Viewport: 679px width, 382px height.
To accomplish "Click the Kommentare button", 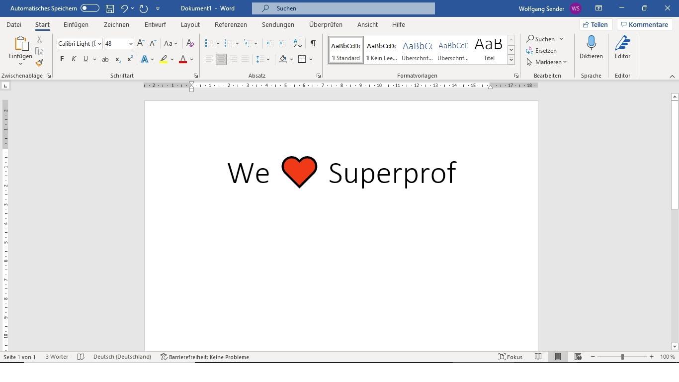I will point(645,24).
